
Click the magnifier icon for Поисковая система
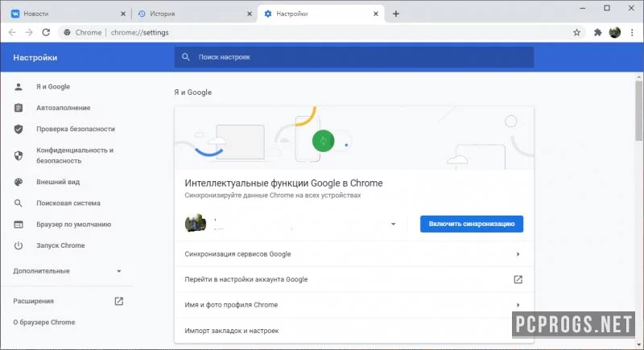click(19, 203)
